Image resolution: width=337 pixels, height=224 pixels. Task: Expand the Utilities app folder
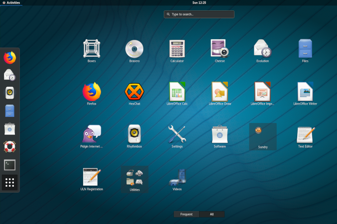coord(134,179)
